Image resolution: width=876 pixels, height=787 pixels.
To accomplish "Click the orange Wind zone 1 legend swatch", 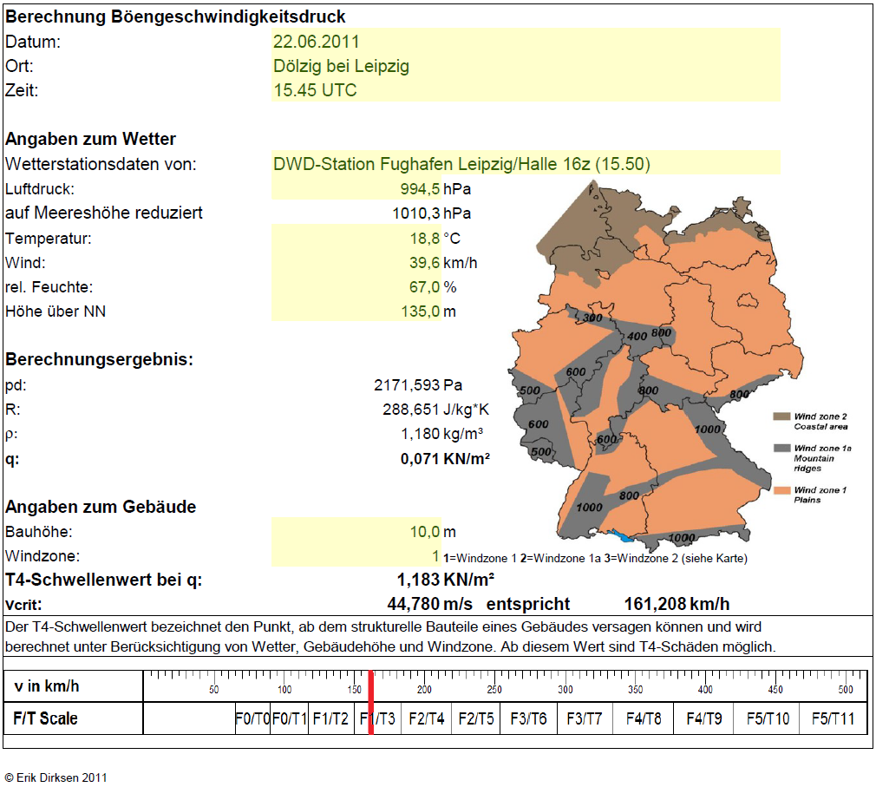I will 781,490.
